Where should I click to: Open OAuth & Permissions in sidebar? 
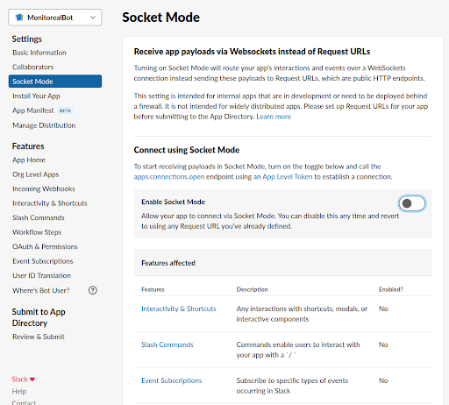pos(45,247)
